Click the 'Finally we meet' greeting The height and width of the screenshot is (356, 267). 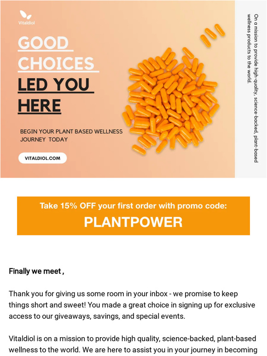(36, 271)
